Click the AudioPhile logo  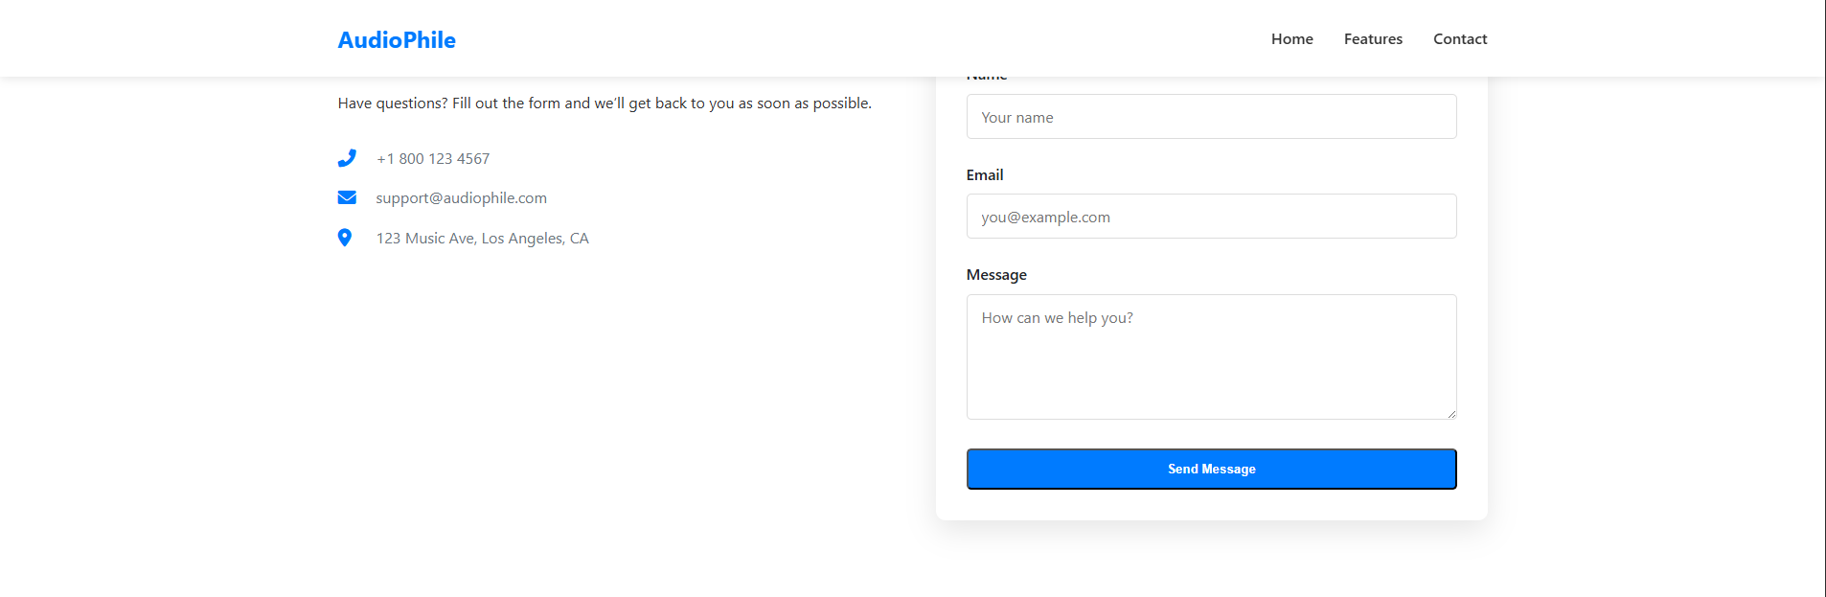(397, 39)
